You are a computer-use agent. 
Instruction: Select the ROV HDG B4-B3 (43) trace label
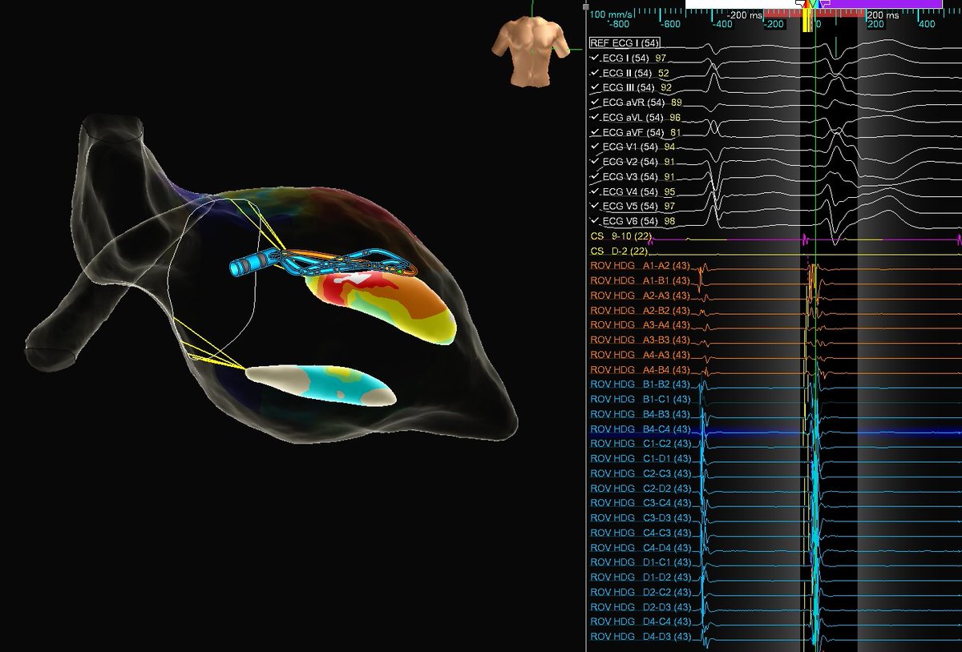point(640,414)
